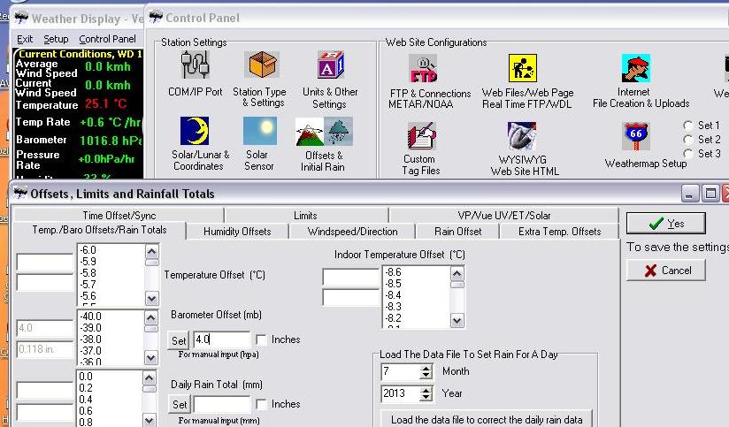Viewport: 729px width, 427px height.
Task: Click the Yes button to save
Action: [665, 224]
